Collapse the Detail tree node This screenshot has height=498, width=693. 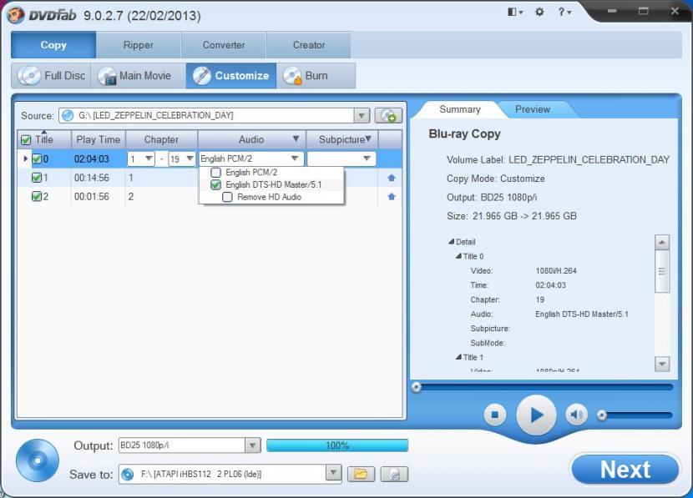click(451, 242)
